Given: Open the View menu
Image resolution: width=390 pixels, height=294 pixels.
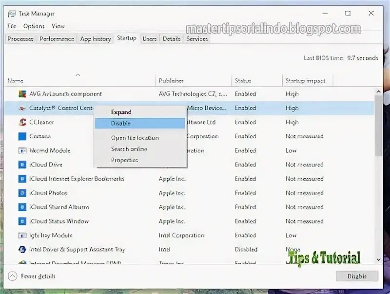Looking at the screenshot, I should click(x=58, y=26).
